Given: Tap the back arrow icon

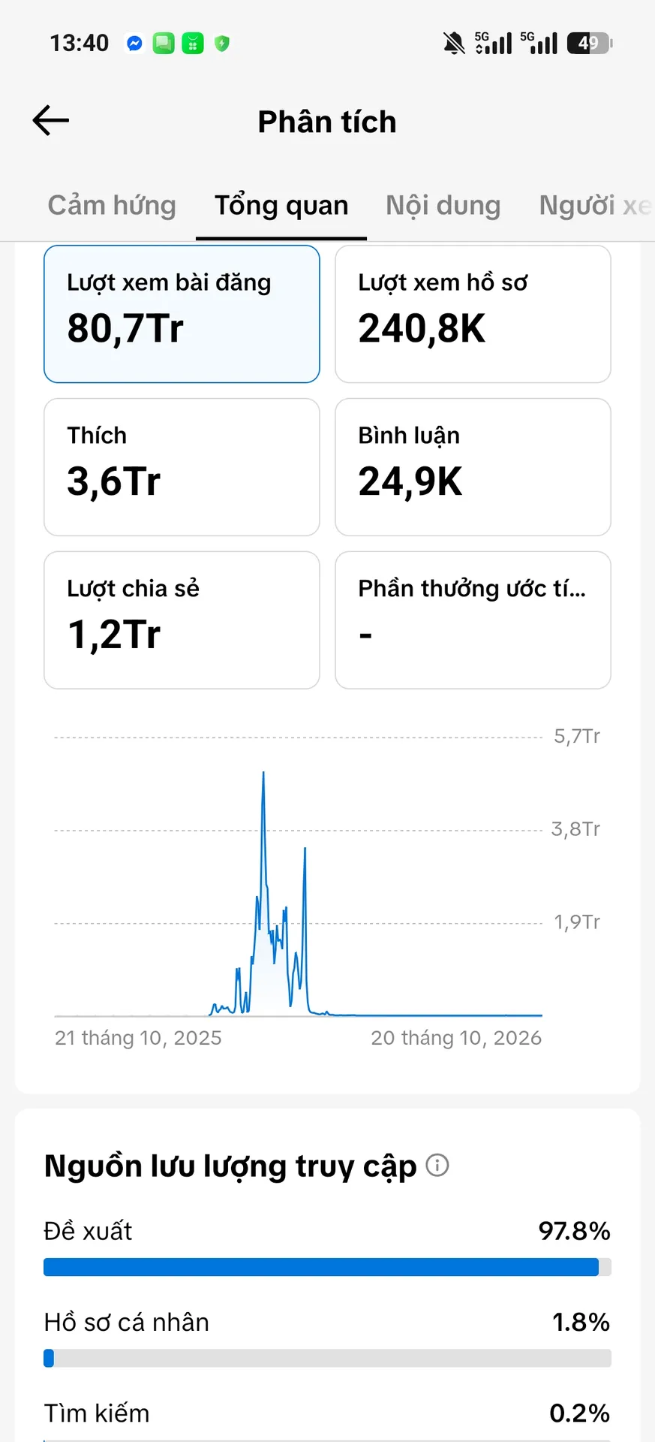Looking at the screenshot, I should [51, 120].
